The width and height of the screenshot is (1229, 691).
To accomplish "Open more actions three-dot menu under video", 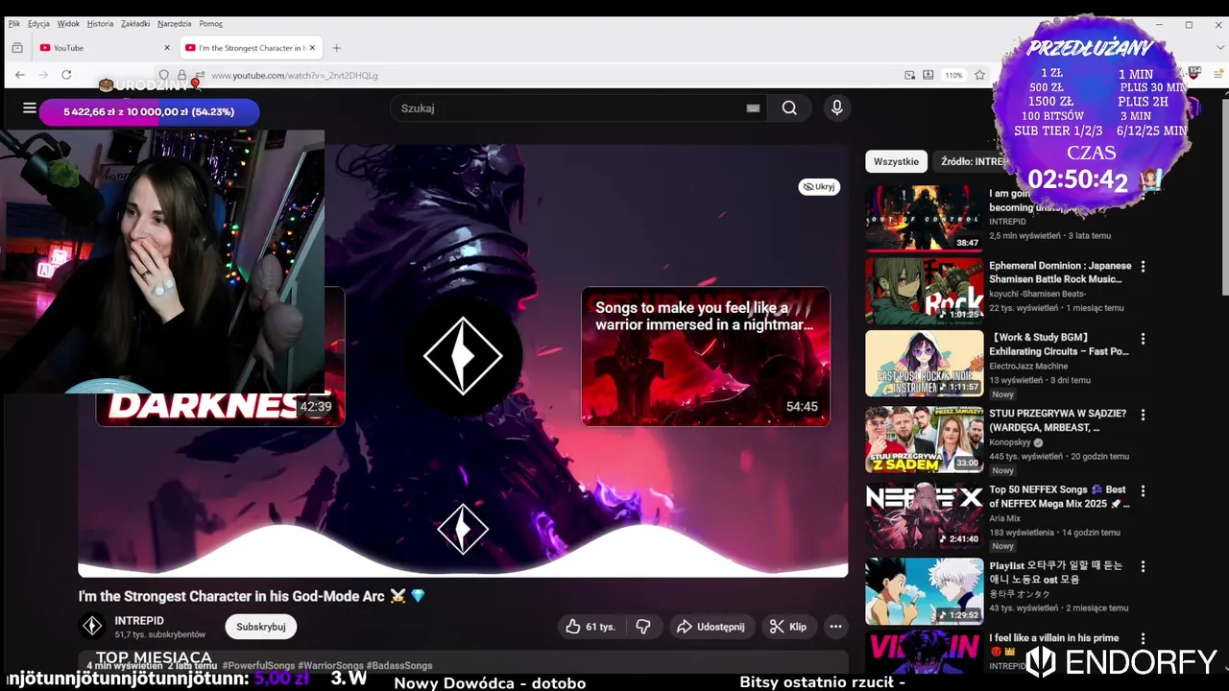I will click(x=835, y=627).
